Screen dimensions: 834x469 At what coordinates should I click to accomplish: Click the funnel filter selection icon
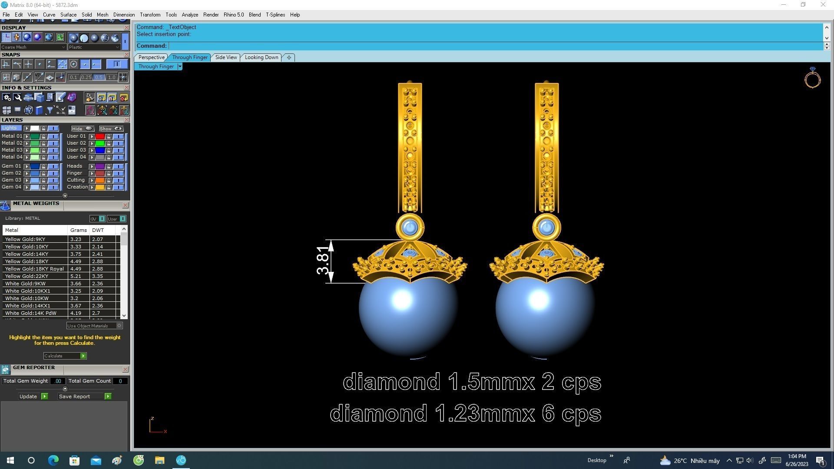tap(50, 110)
